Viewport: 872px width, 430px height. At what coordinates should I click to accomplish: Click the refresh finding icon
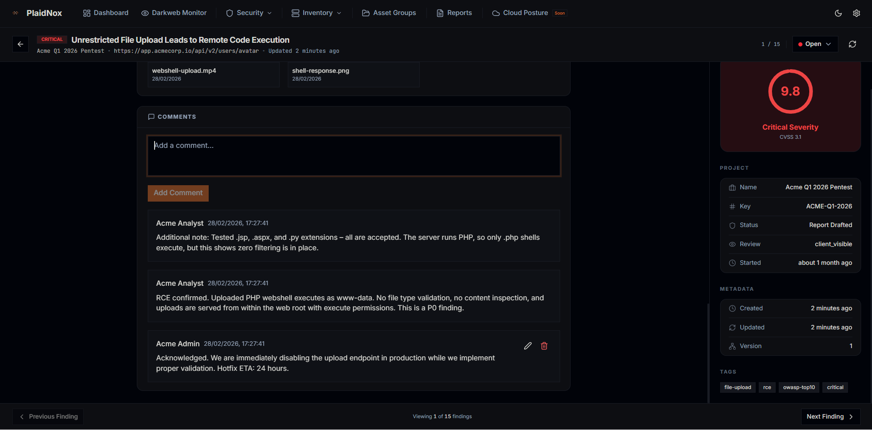coord(852,44)
